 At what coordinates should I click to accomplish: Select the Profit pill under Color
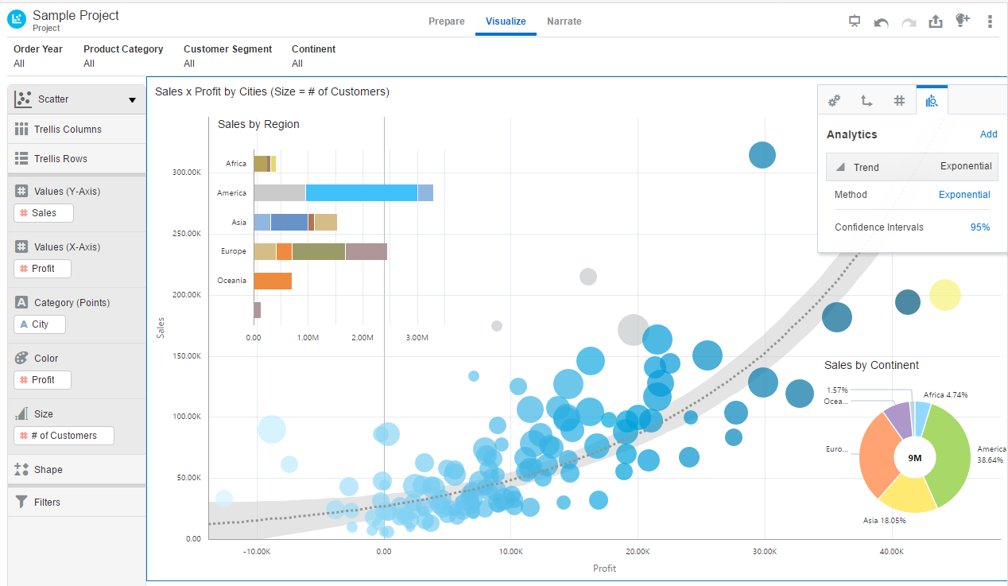[43, 380]
